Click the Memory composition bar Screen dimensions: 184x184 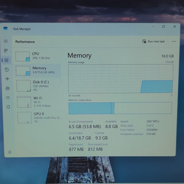click(120, 108)
